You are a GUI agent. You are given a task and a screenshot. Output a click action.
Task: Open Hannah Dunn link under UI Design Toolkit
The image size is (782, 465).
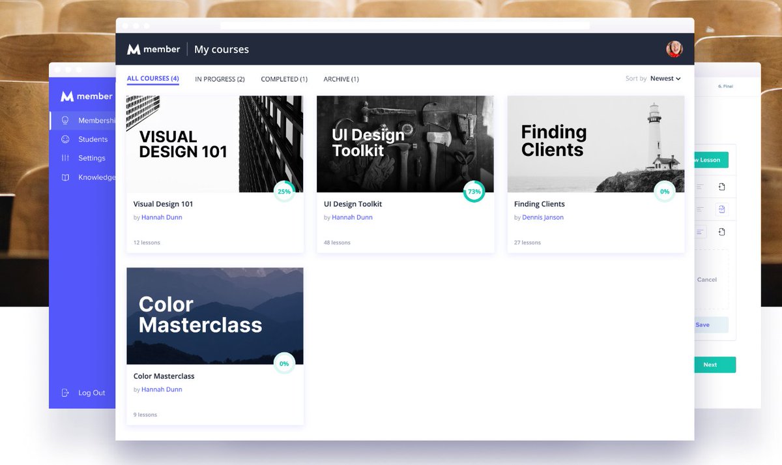[352, 217]
